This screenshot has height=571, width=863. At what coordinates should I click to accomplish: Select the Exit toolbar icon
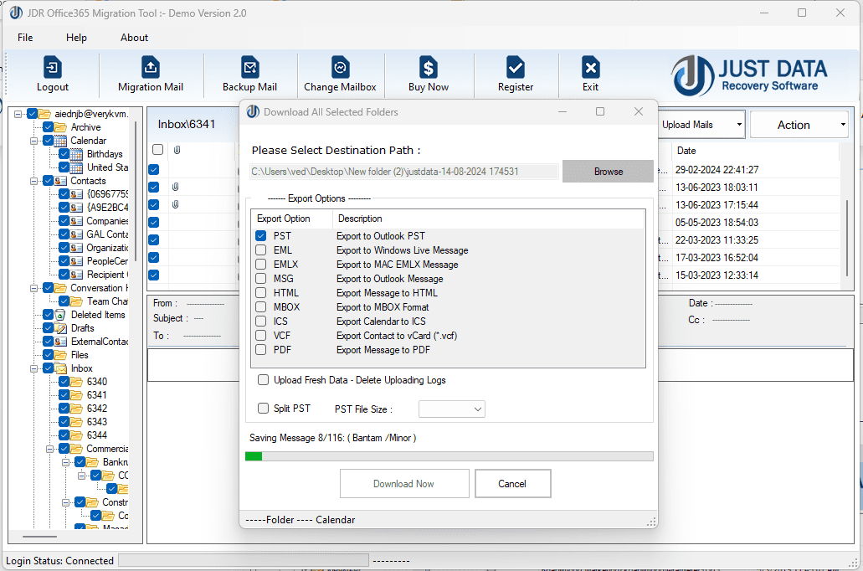[590, 75]
